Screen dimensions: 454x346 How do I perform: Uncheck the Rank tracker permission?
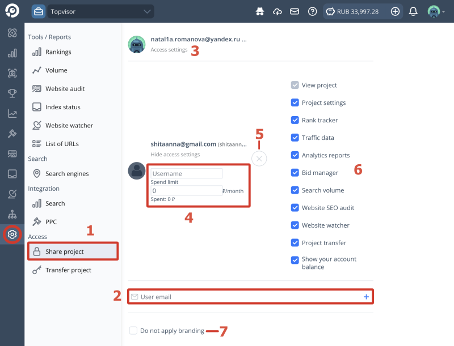(x=295, y=120)
